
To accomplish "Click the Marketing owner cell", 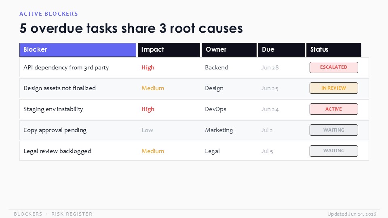I will click(219, 130).
